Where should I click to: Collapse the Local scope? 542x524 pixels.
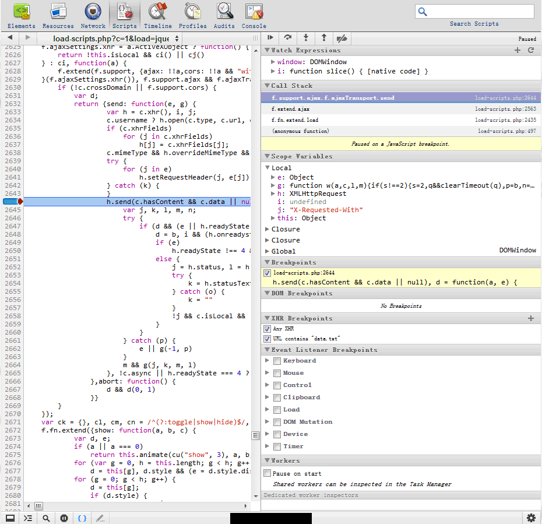[267, 168]
